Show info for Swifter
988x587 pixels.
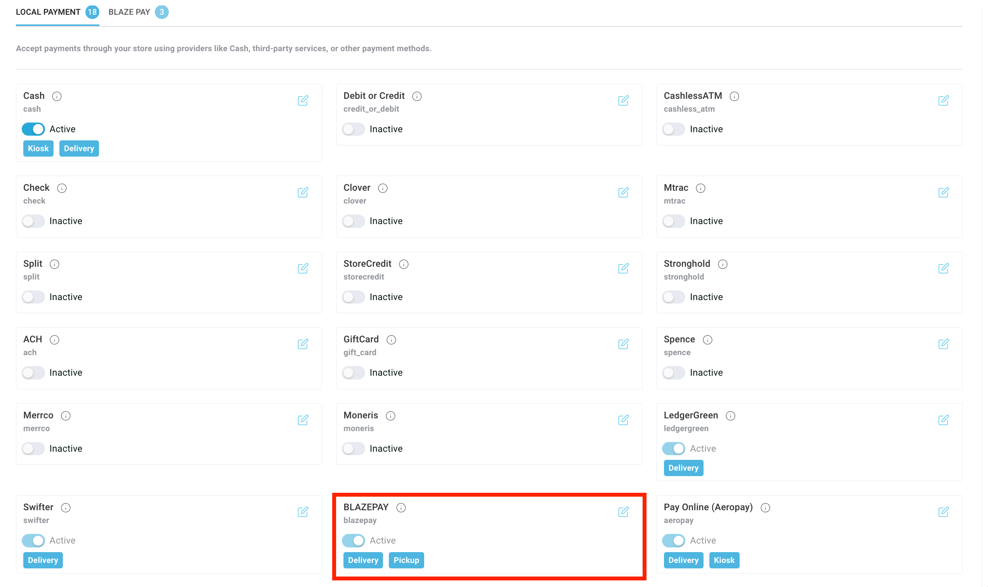pos(66,507)
